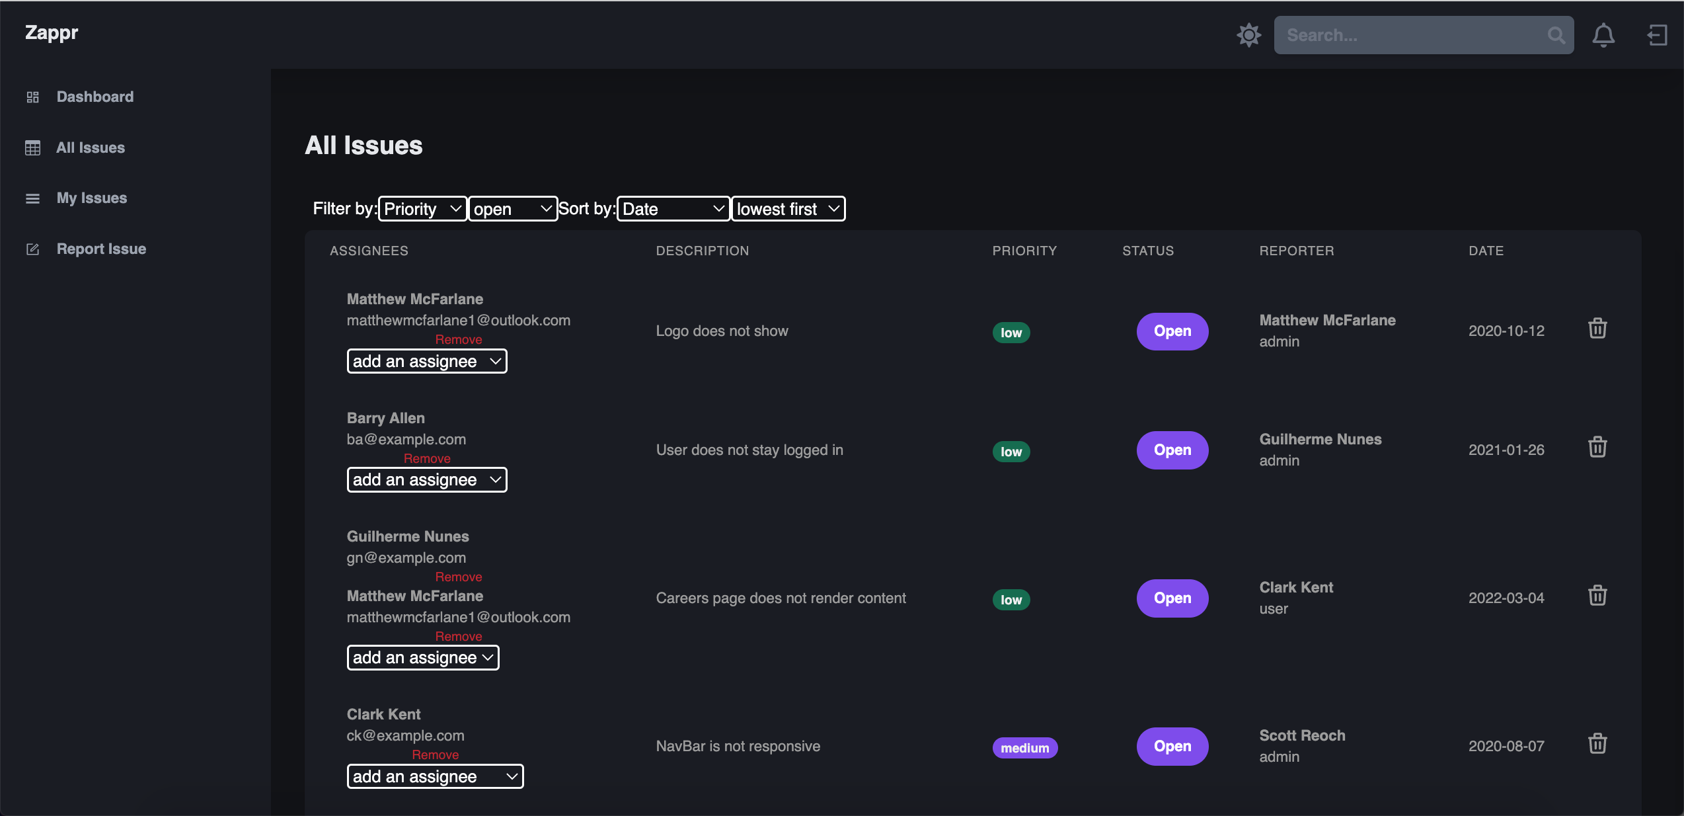Click the Report Issue pencil icon

[32, 249]
